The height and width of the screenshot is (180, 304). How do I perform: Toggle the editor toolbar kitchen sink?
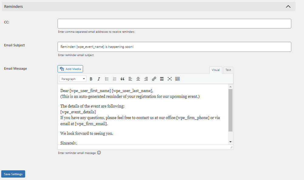[177, 79]
